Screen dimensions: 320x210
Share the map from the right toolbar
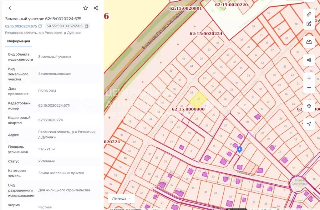coord(309,60)
